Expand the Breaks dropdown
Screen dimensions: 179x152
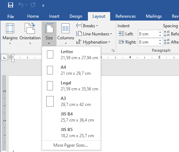pos(87,26)
